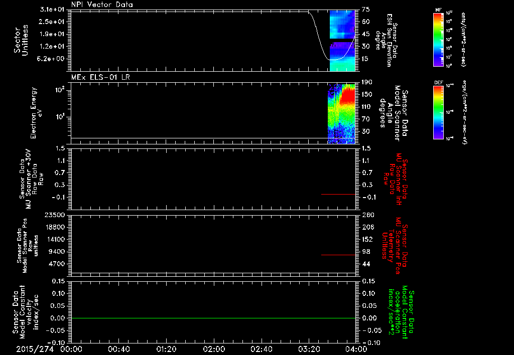Screen dimensions: 514x355
Task: Click the "00:40" time axis label
Action: [118, 349]
